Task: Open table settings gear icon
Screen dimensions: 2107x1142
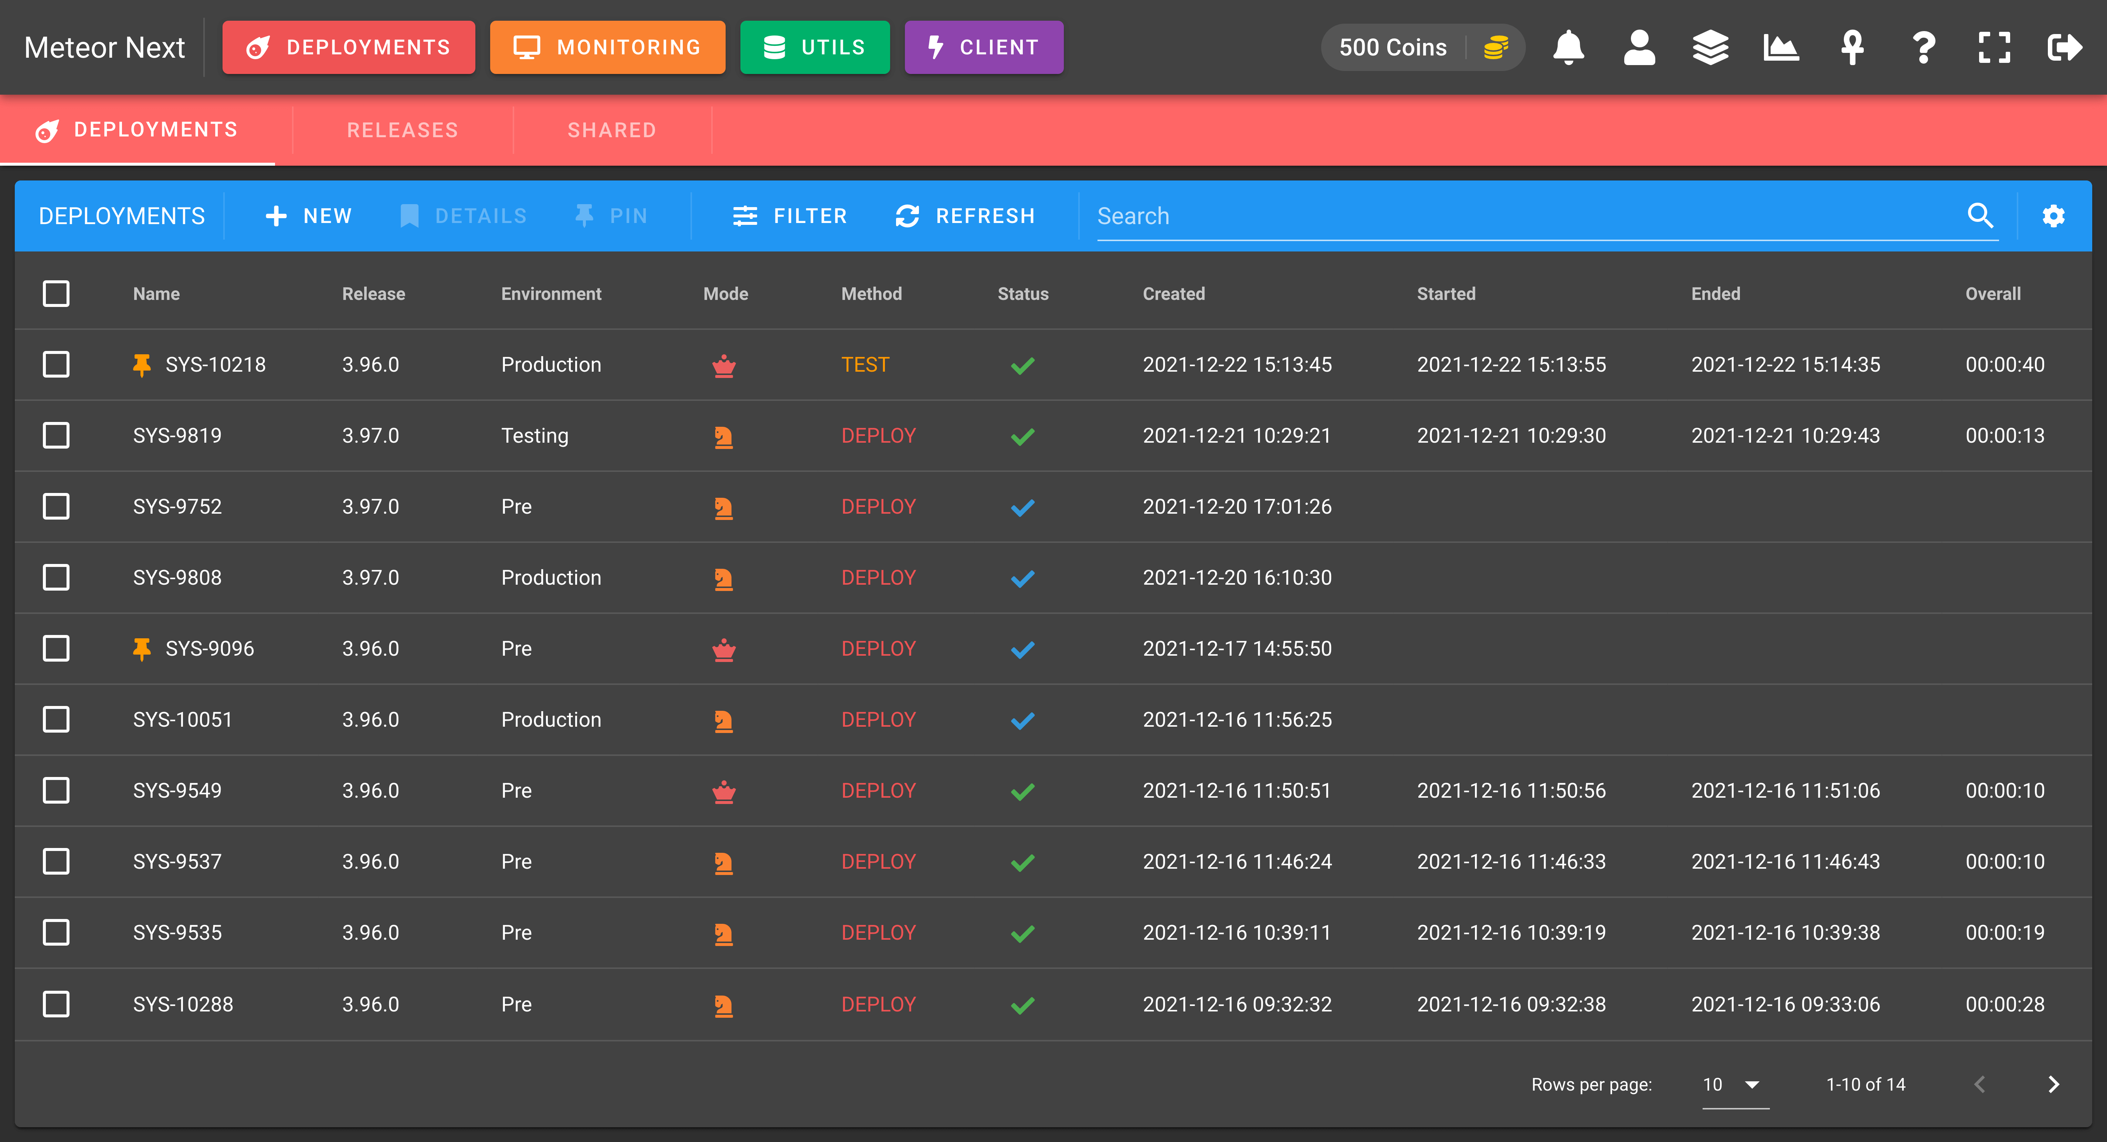Action: click(x=2053, y=216)
